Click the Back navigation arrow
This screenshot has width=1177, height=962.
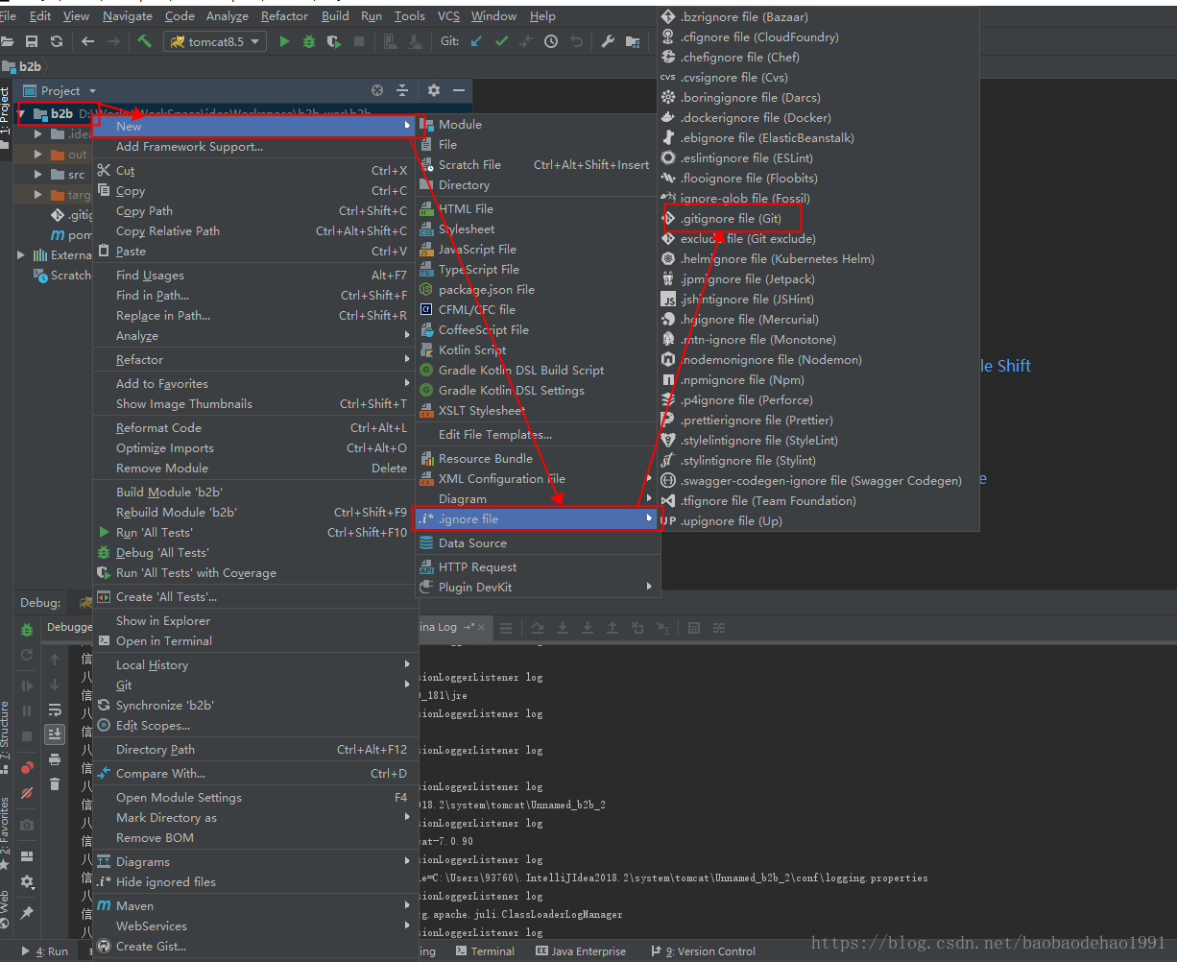coord(88,41)
